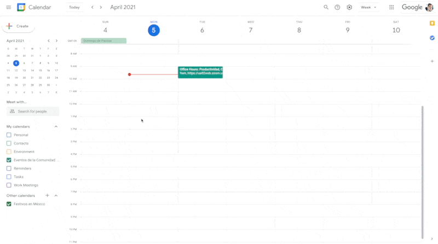Viewport: 438px width, 244px height.
Task: Enable the Personal calendar checkbox
Action: click(9, 135)
